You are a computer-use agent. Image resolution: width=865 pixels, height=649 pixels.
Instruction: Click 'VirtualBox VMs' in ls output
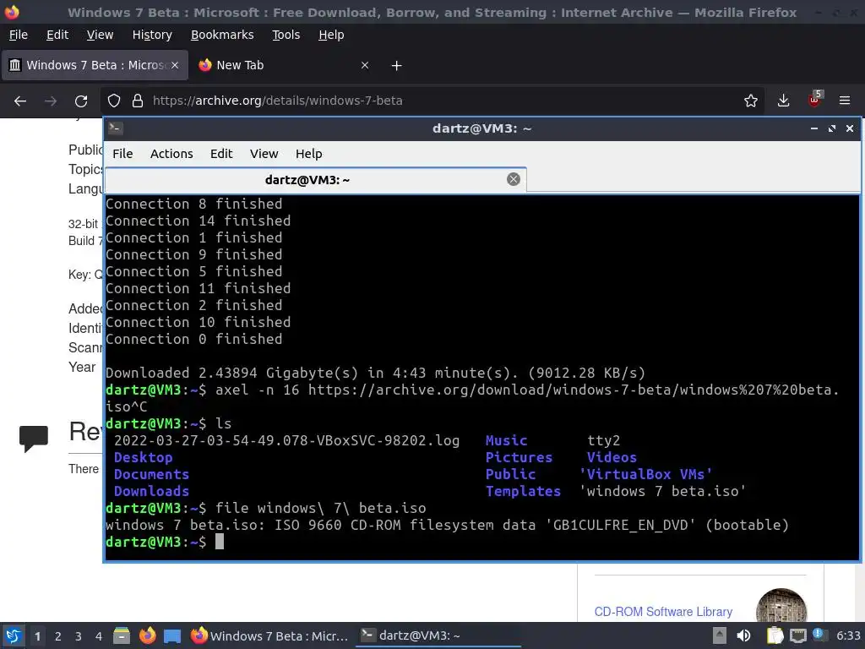pos(645,474)
